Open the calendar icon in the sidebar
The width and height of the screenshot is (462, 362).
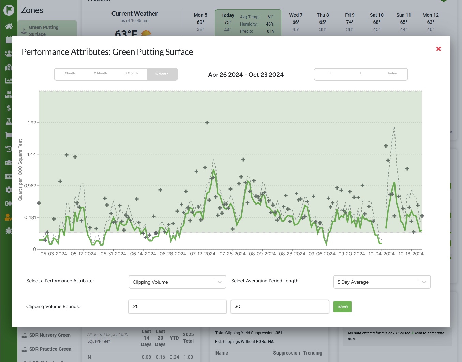coord(9,40)
